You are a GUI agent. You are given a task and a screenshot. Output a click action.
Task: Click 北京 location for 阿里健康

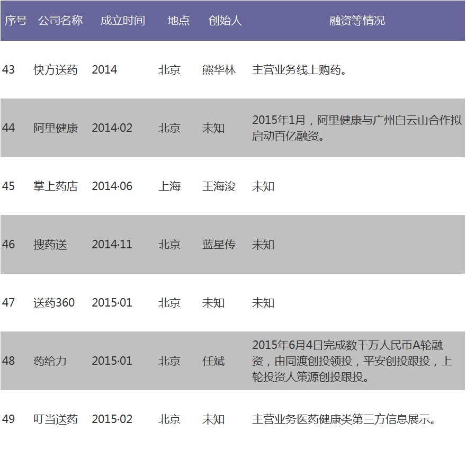tap(169, 128)
